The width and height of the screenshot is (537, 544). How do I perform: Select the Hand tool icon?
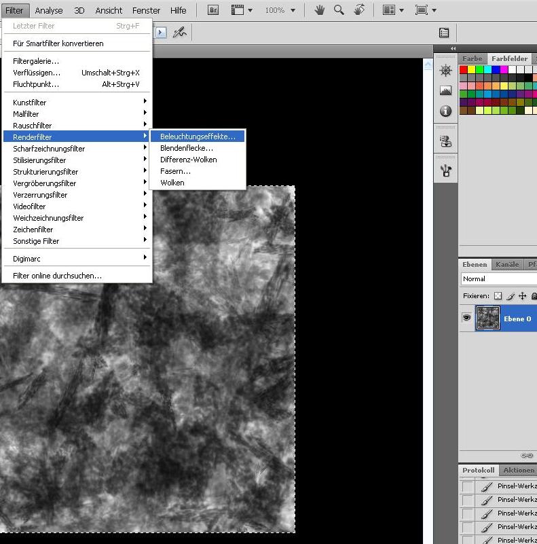pyautogui.click(x=319, y=10)
